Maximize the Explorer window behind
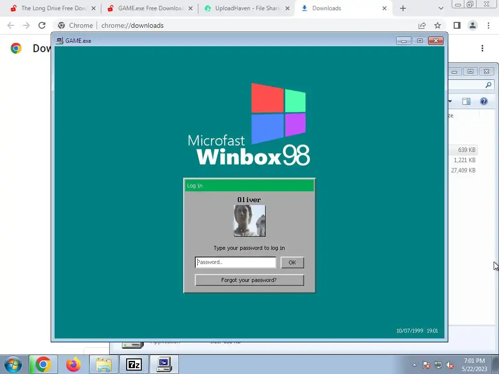This screenshot has height=374, width=499. pyautogui.click(x=470, y=72)
